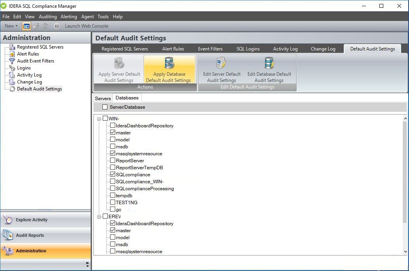Click the Logins key icon in tree
409x271 pixels.
[12, 68]
